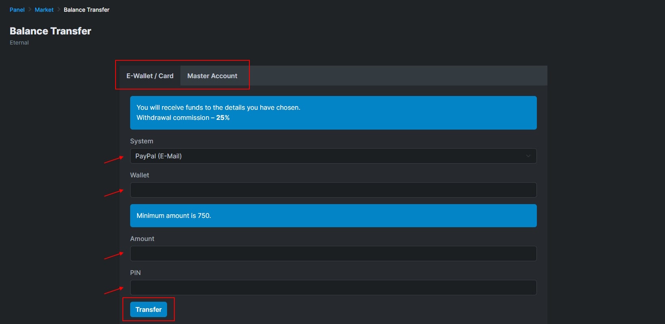Focus the Wallet input field

coord(332,190)
